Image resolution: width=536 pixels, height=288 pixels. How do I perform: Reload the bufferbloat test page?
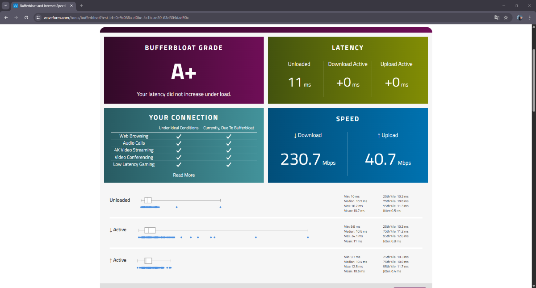(26, 17)
